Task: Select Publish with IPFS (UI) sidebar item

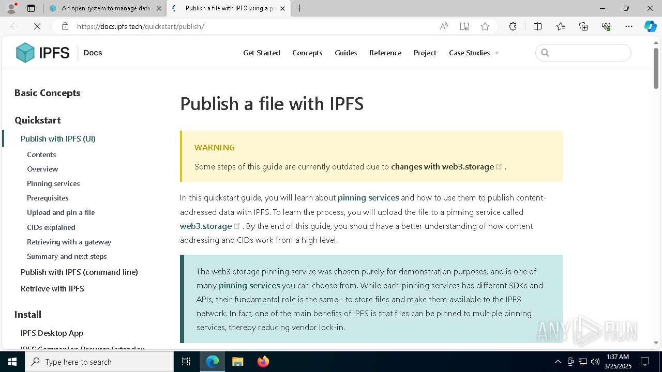Action: coord(58,138)
